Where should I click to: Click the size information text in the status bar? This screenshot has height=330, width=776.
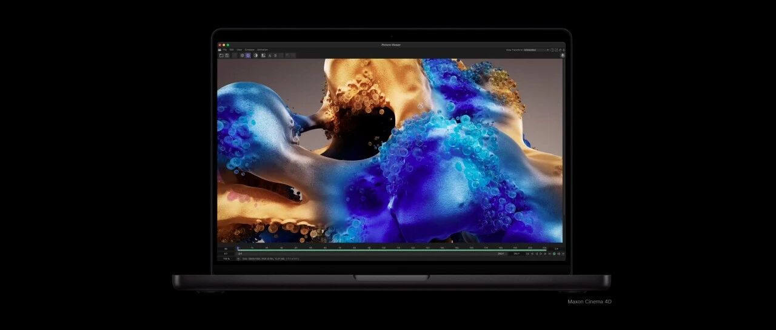pyautogui.click(x=271, y=258)
